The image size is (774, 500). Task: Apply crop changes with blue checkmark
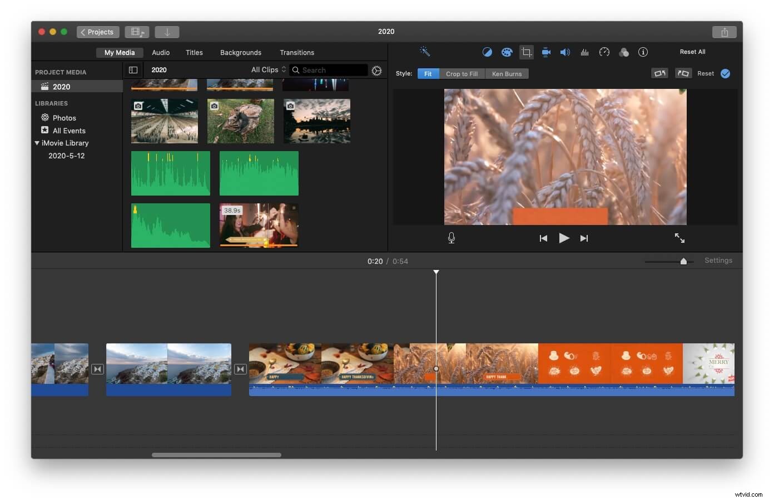(x=725, y=73)
